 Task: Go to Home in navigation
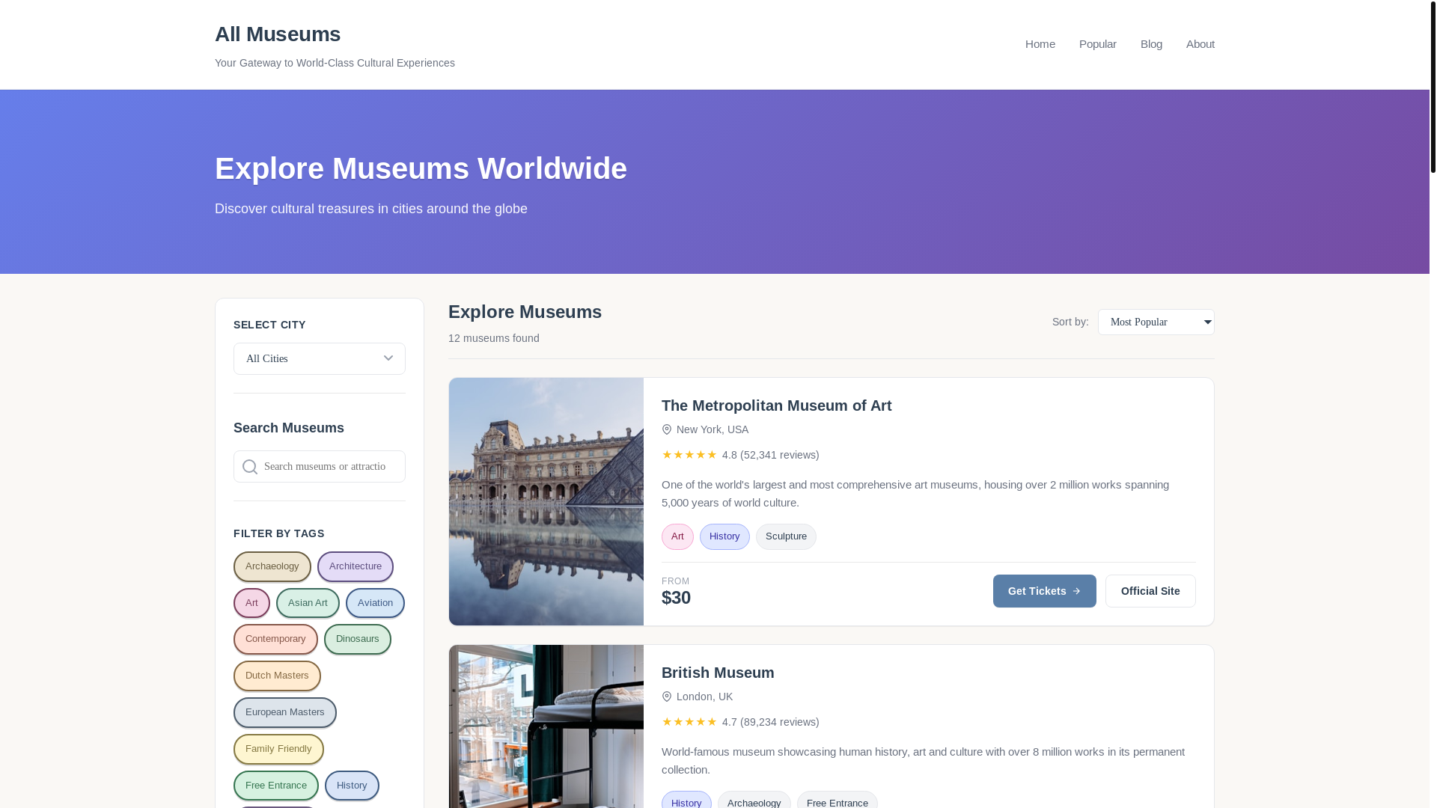(x=1040, y=44)
